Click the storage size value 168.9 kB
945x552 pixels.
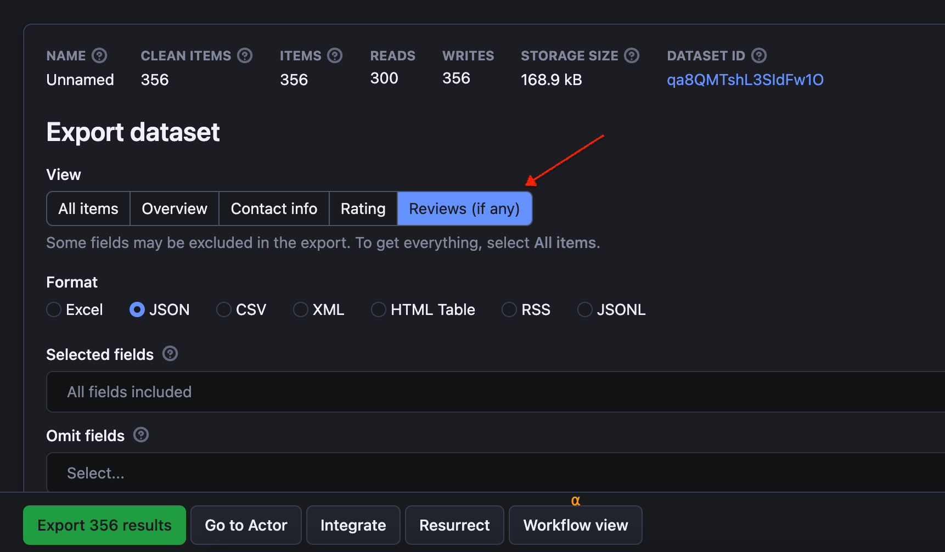(x=552, y=80)
